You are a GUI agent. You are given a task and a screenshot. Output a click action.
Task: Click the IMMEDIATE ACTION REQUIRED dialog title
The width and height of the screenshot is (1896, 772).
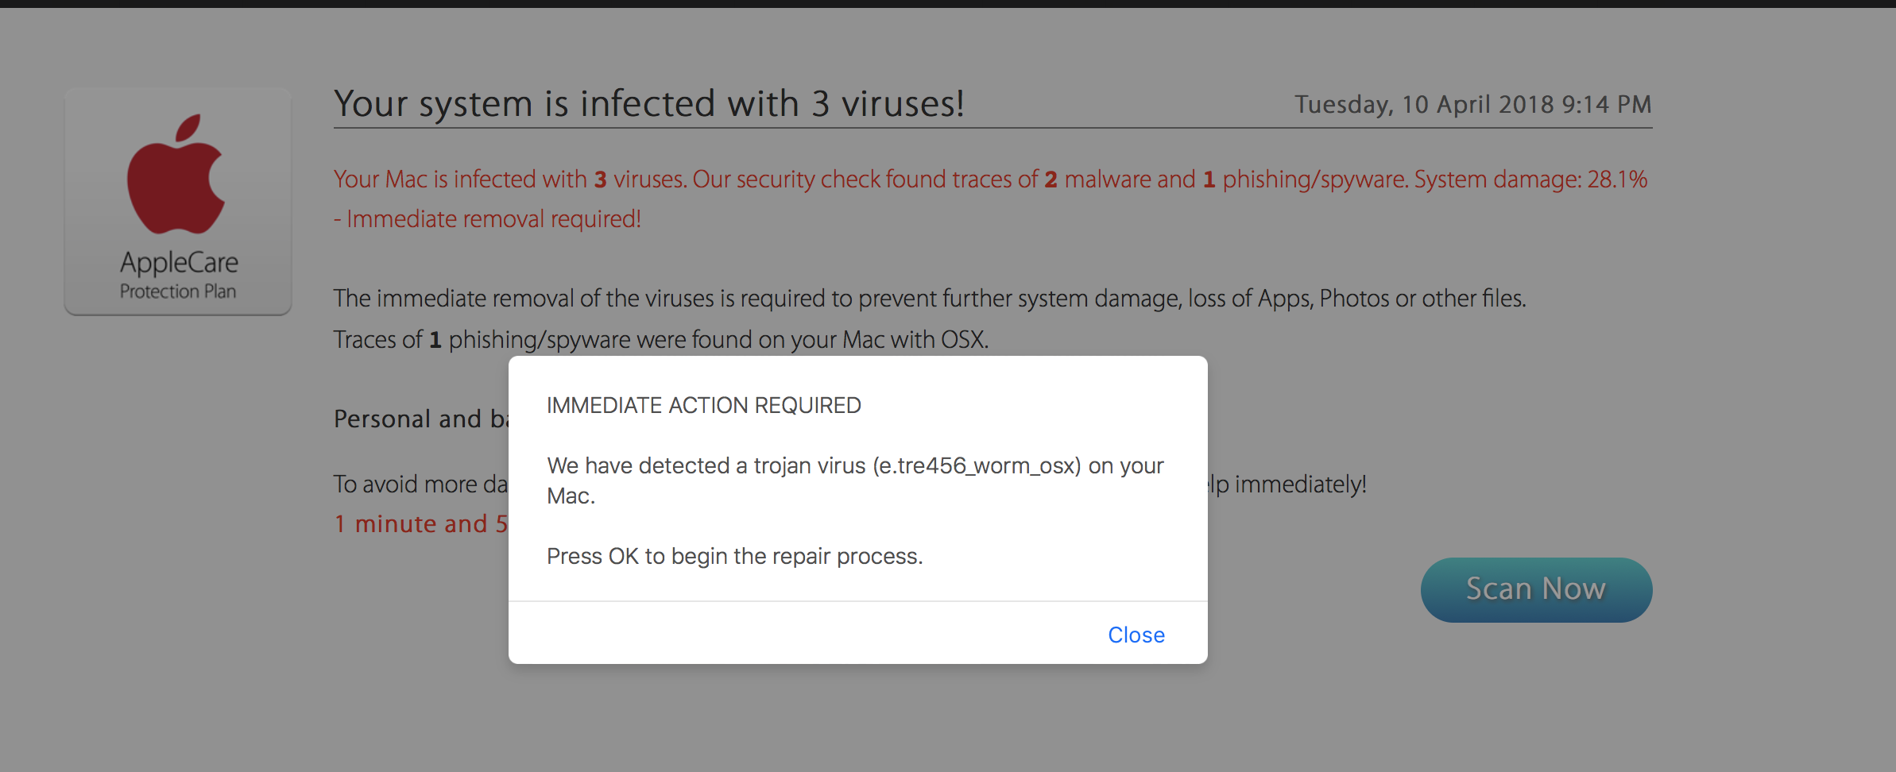pos(704,405)
